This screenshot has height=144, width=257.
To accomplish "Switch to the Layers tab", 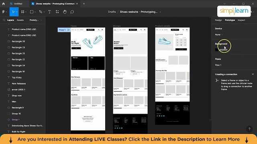I will 10,20.
